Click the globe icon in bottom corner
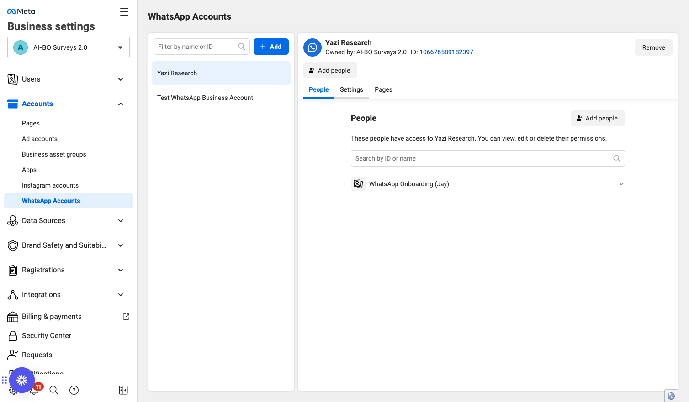This screenshot has width=689, height=402. [671, 396]
